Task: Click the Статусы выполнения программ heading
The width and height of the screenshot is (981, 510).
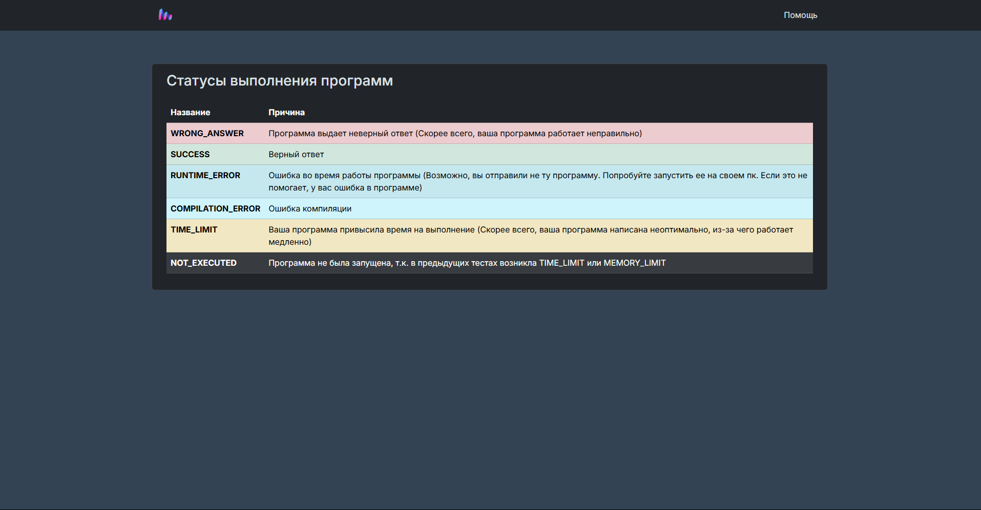Action: [279, 81]
